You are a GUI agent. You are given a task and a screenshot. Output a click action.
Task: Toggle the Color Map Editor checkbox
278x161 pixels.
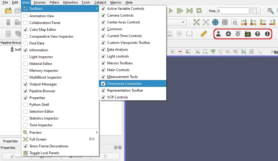tap(26, 30)
